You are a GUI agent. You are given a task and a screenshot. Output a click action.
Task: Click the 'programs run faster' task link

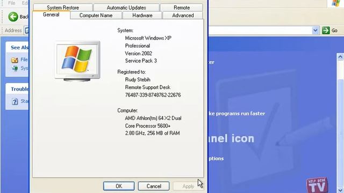coord(237,114)
